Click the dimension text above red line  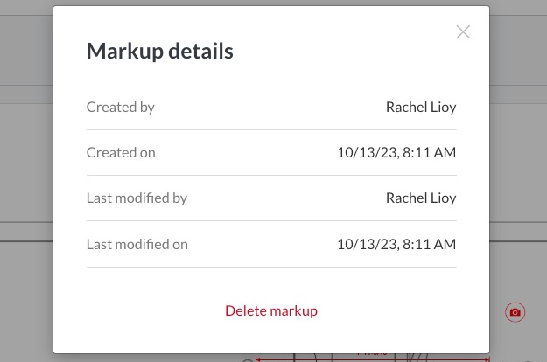pos(373,354)
